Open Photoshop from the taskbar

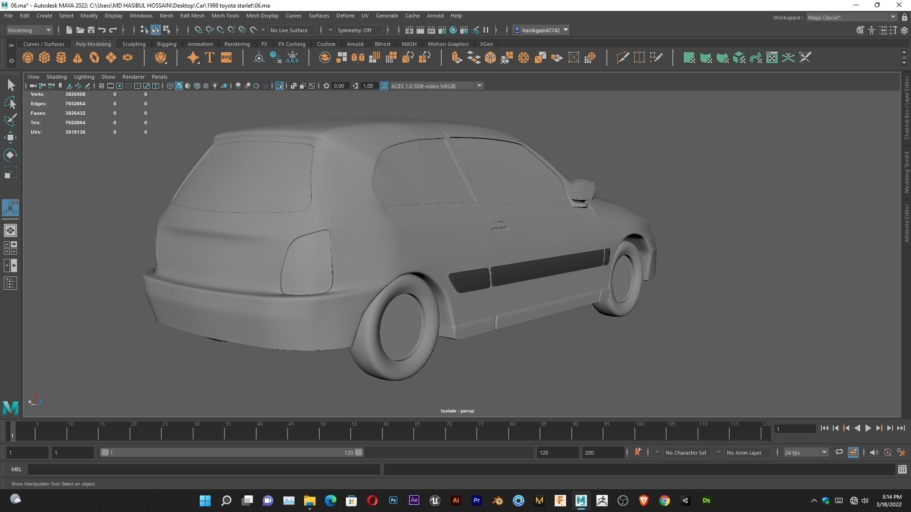coord(393,501)
